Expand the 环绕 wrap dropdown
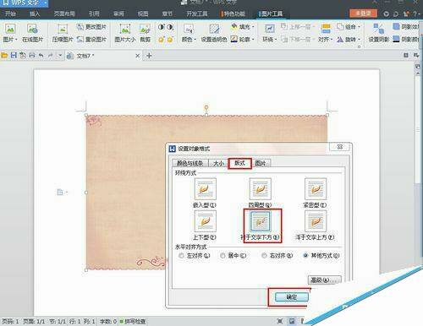423x326 pixels. (x=276, y=40)
